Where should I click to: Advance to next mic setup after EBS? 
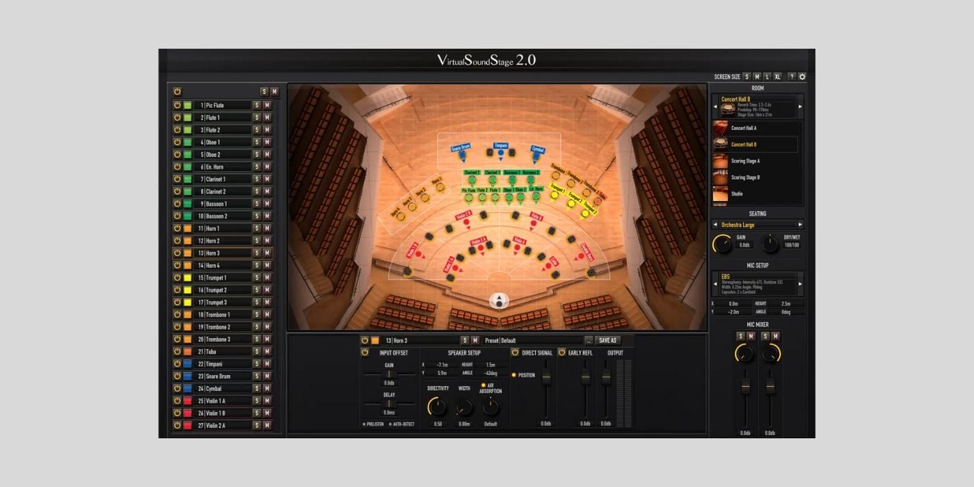click(x=799, y=284)
